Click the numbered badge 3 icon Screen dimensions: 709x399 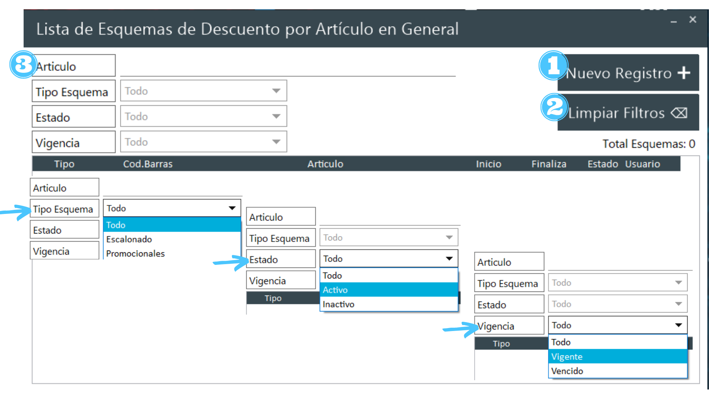[23, 65]
